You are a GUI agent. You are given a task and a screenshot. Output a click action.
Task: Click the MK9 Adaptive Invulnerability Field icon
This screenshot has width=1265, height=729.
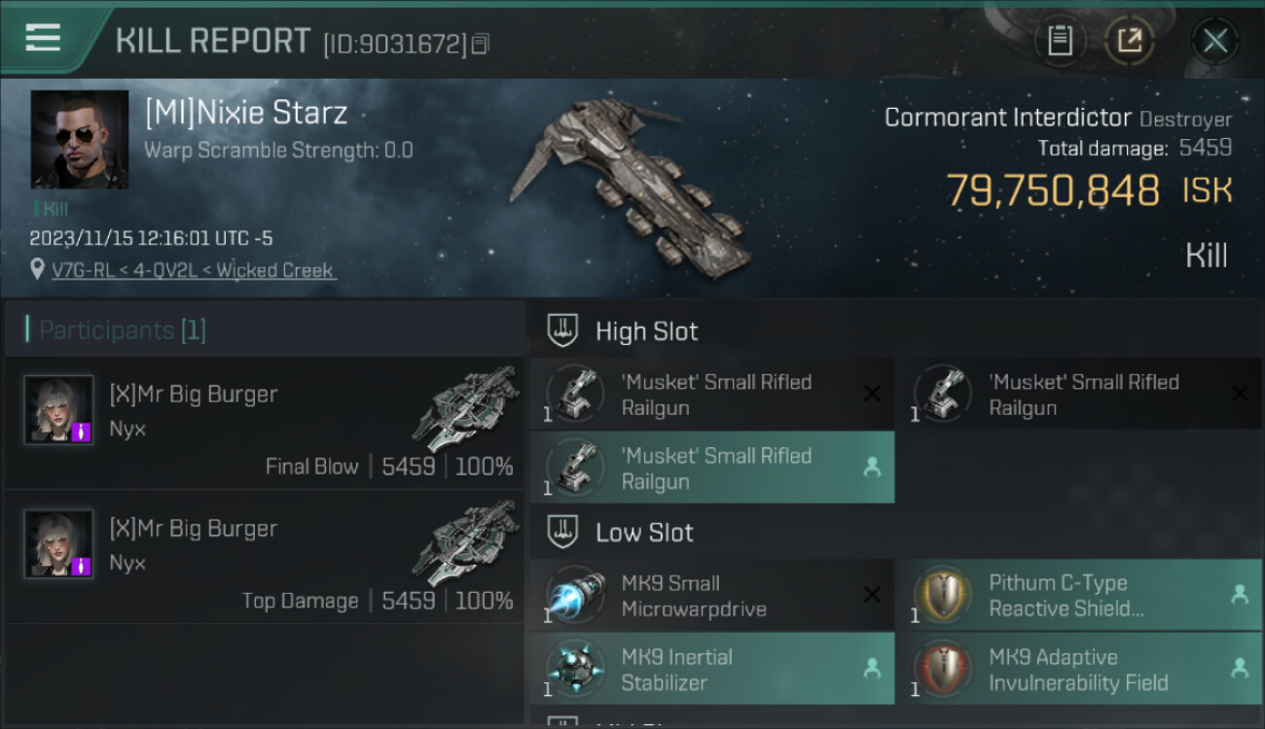point(943,670)
